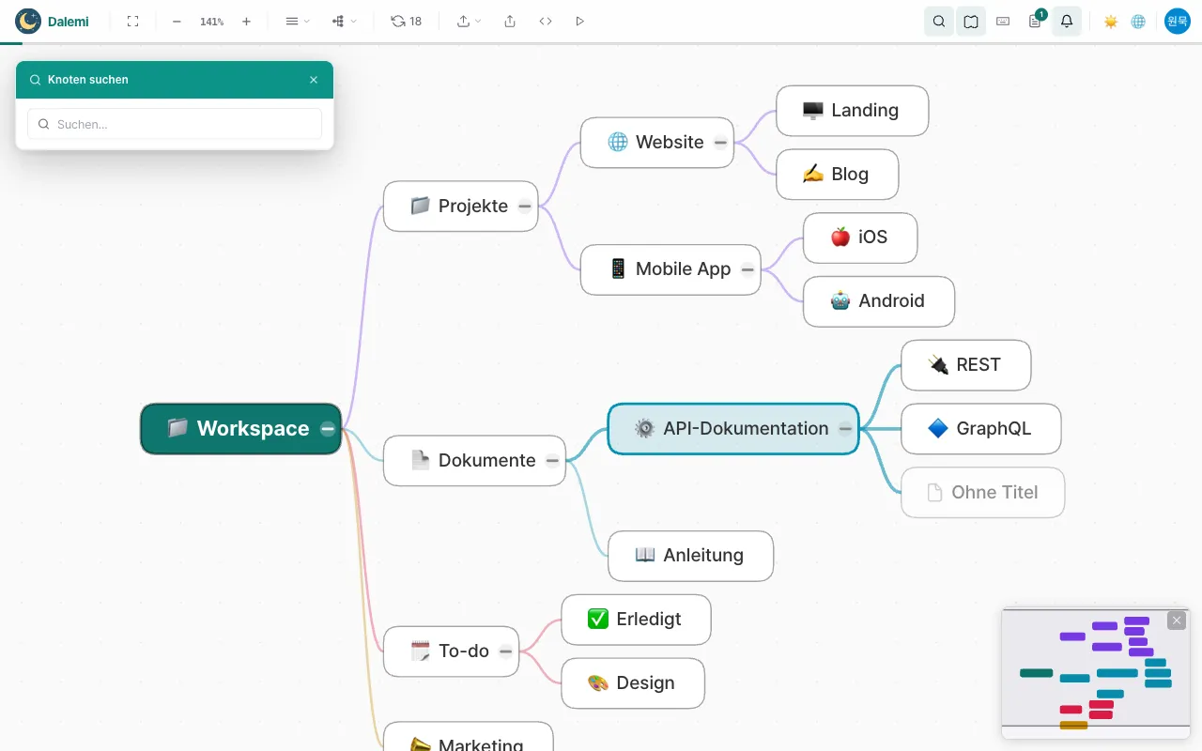Image resolution: width=1202 pixels, height=751 pixels.
Task: Select the Blog node
Action: click(837, 175)
